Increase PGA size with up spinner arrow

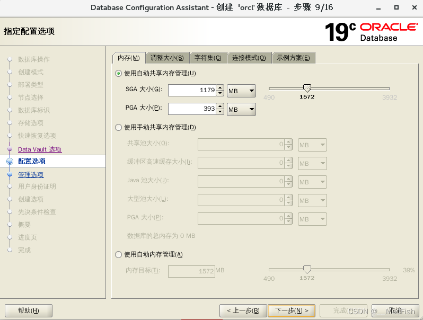point(220,106)
